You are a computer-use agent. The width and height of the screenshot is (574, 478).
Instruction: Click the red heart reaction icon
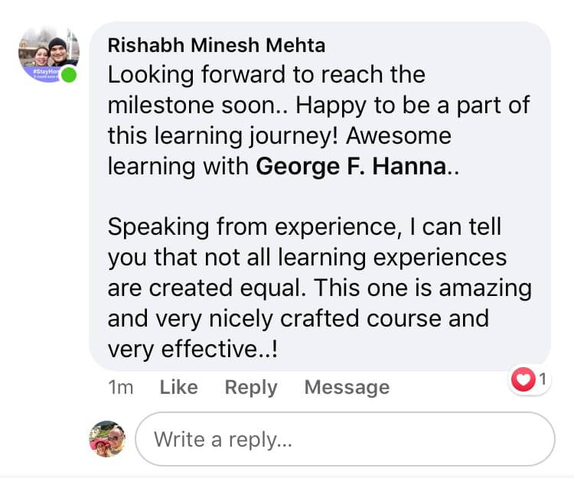tap(523, 379)
